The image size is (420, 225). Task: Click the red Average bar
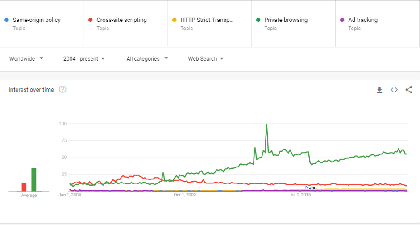point(24,187)
